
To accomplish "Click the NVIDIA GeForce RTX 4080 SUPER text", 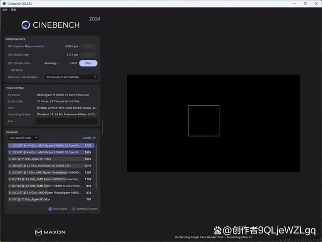I will pos(67,108).
